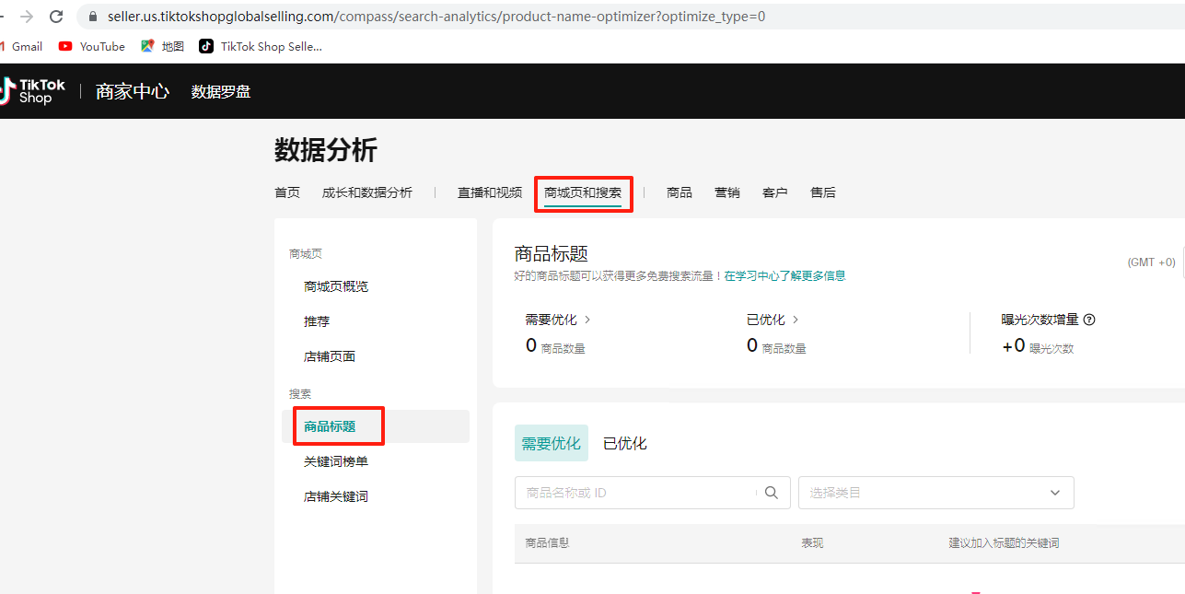Click the browser reload icon
This screenshot has width=1185, height=594.
pyautogui.click(x=56, y=17)
